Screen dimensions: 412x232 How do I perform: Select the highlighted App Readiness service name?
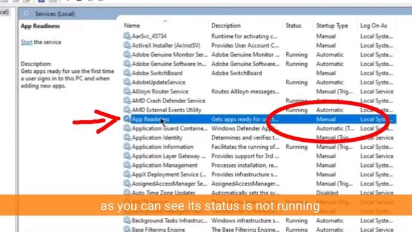pyautogui.click(x=151, y=119)
